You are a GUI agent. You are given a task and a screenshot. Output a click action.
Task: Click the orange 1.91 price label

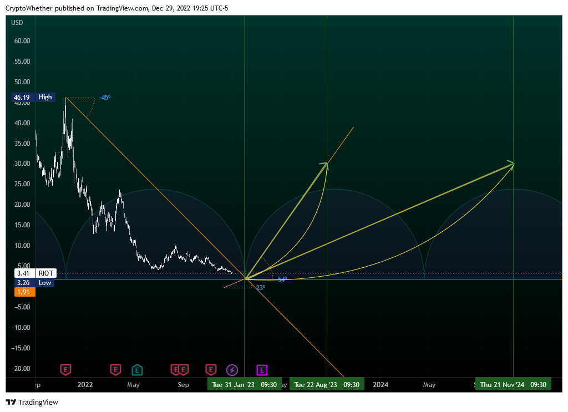coord(24,292)
